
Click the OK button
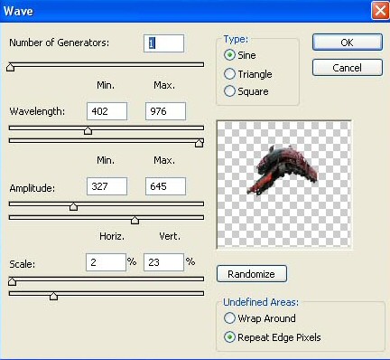pyautogui.click(x=348, y=43)
